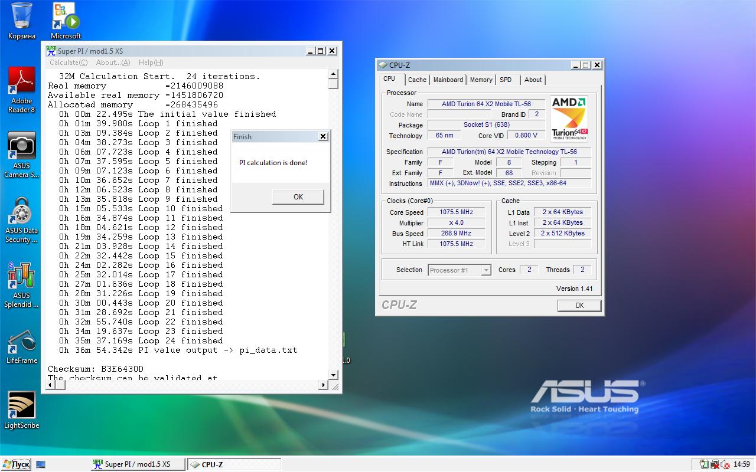Click Super PI horizontal scrollbar right arrow

323,385
